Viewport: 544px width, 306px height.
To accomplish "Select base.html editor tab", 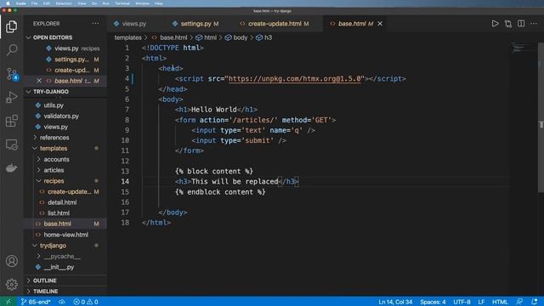I will click(351, 24).
